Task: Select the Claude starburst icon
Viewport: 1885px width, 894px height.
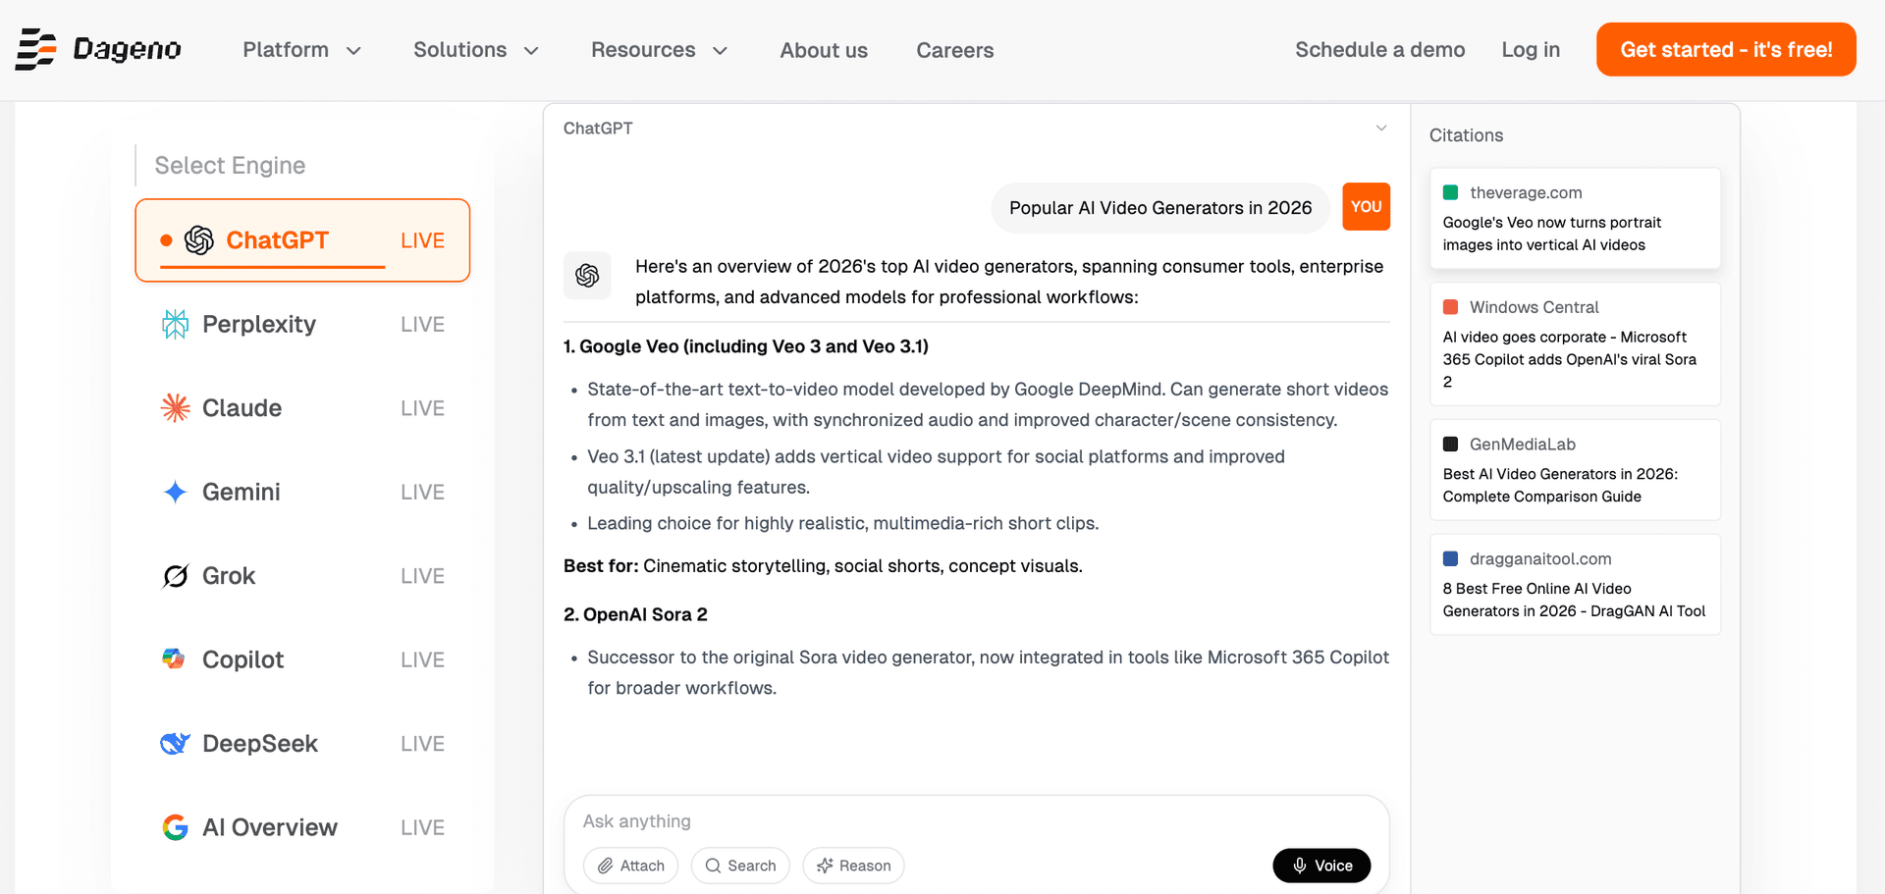Action: coord(175,407)
